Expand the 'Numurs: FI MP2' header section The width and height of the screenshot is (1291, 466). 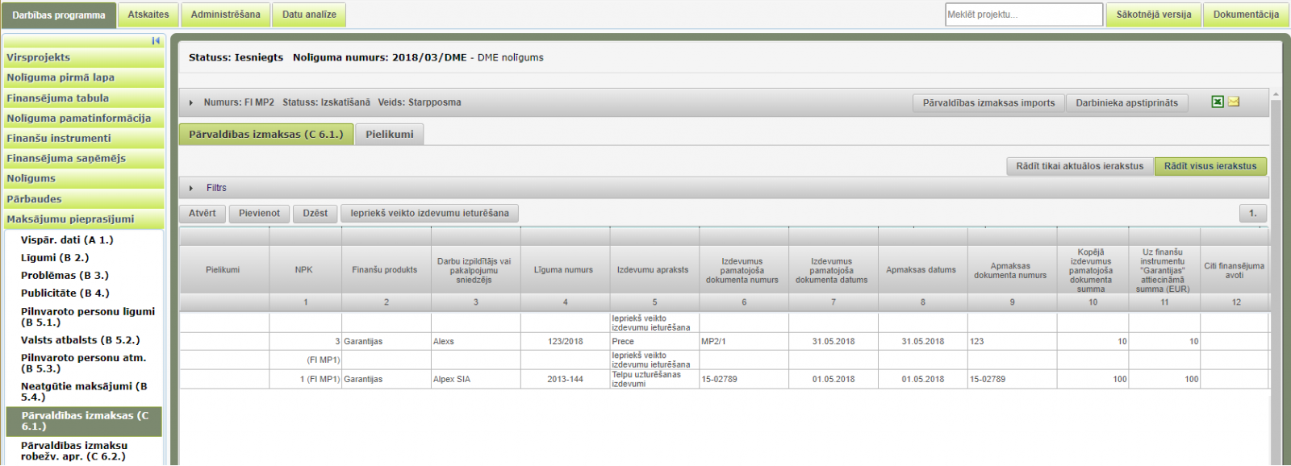coord(191,102)
